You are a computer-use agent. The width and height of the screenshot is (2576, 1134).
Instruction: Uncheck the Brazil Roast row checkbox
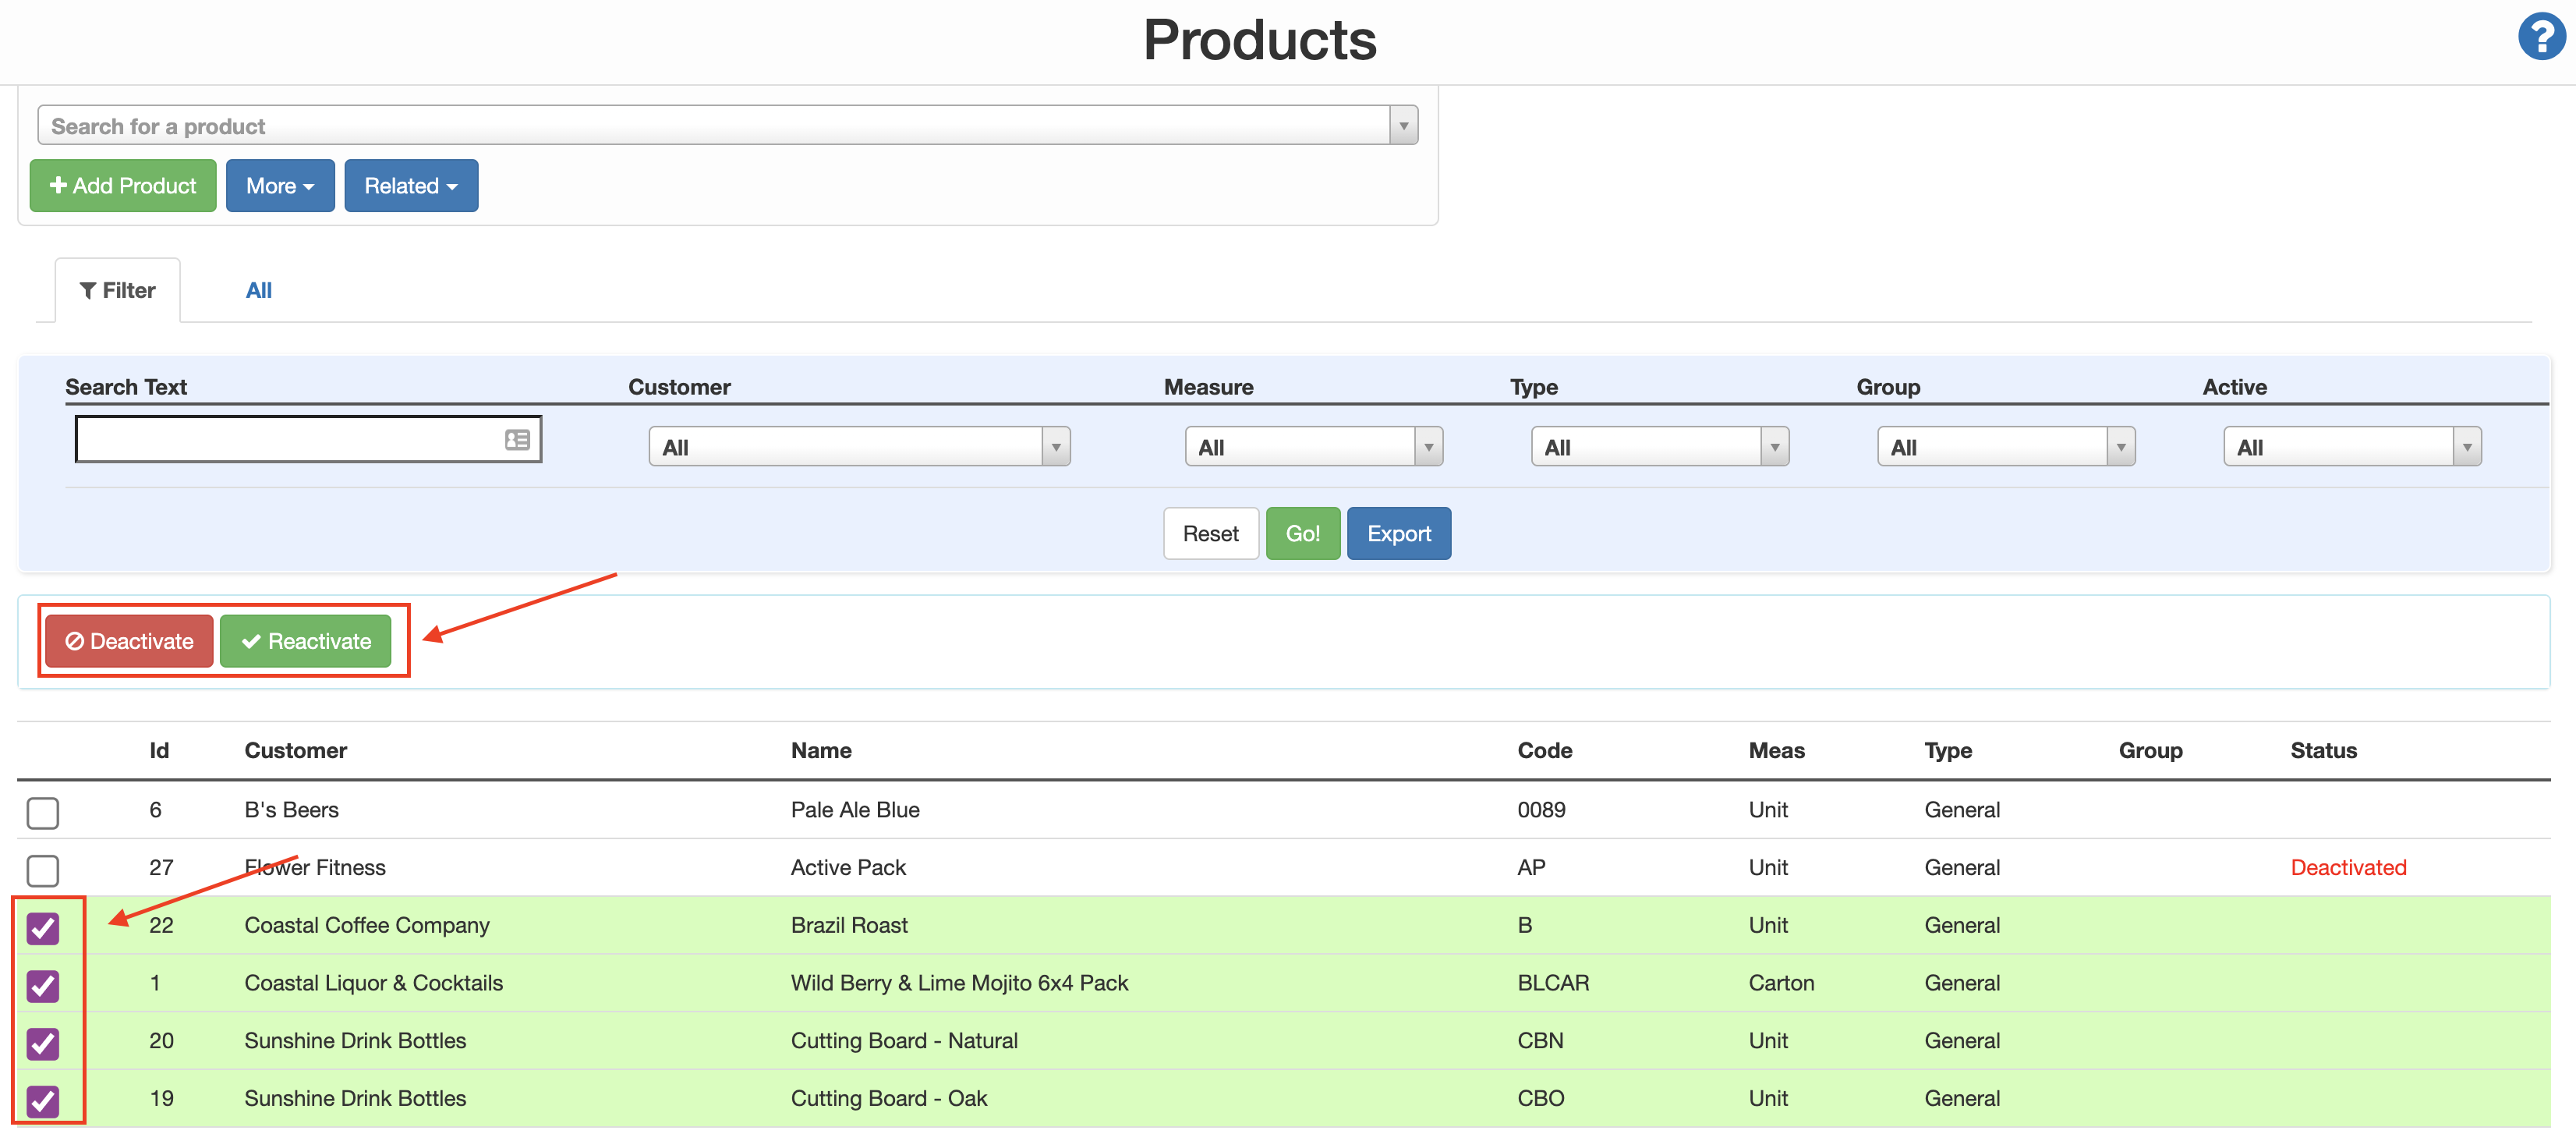pyautogui.click(x=43, y=927)
